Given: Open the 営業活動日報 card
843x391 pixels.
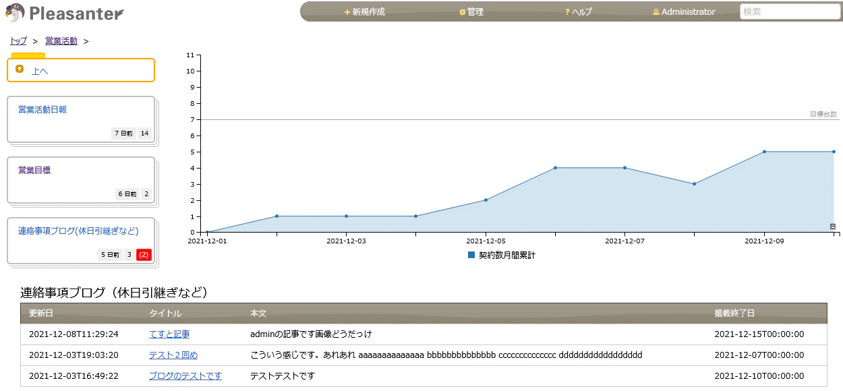Looking at the screenshot, I should click(81, 119).
